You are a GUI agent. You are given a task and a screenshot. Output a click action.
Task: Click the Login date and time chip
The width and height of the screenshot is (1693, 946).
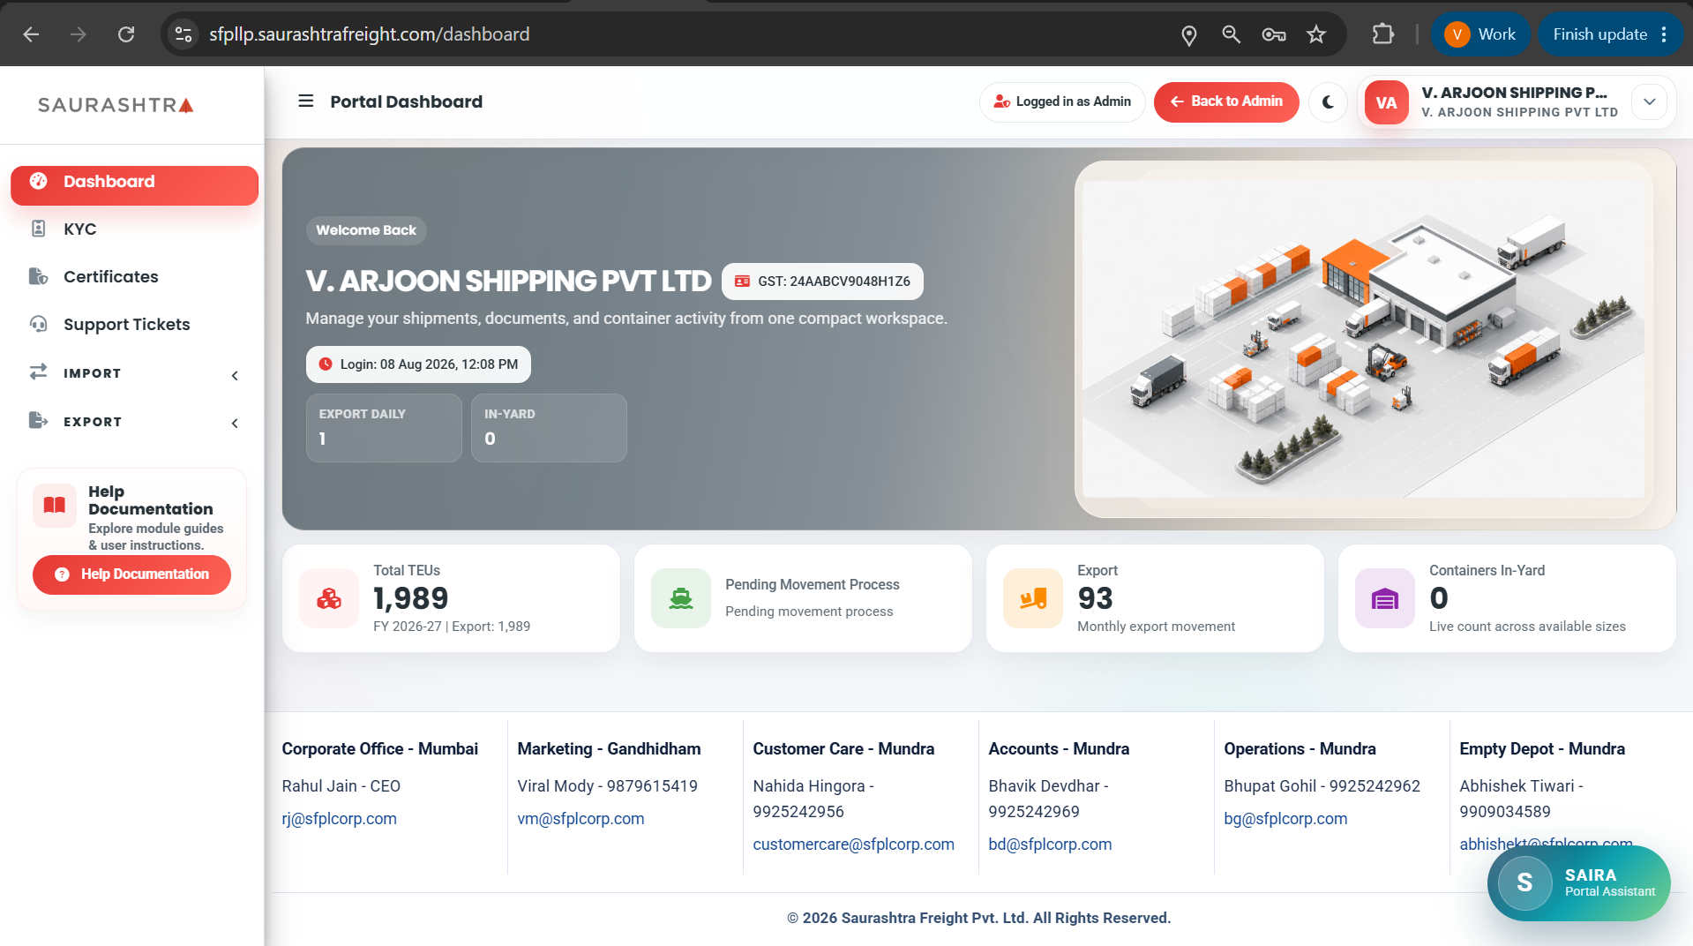[x=418, y=364]
